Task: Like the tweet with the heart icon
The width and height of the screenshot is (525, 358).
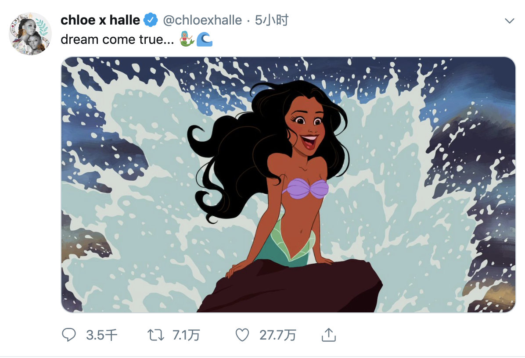Action: pyautogui.click(x=242, y=336)
